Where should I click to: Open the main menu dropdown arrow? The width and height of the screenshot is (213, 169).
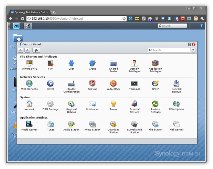(16, 26)
